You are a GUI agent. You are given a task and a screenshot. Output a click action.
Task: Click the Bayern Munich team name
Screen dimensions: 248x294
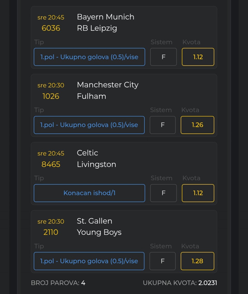pyautogui.click(x=105, y=17)
